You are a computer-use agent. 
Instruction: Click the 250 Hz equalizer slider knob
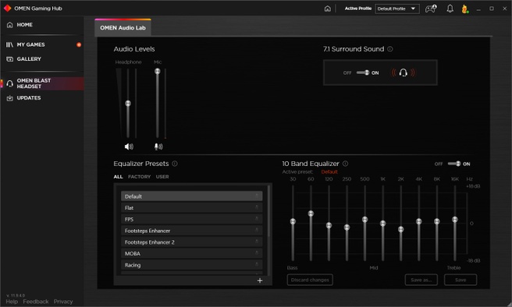pos(347,228)
